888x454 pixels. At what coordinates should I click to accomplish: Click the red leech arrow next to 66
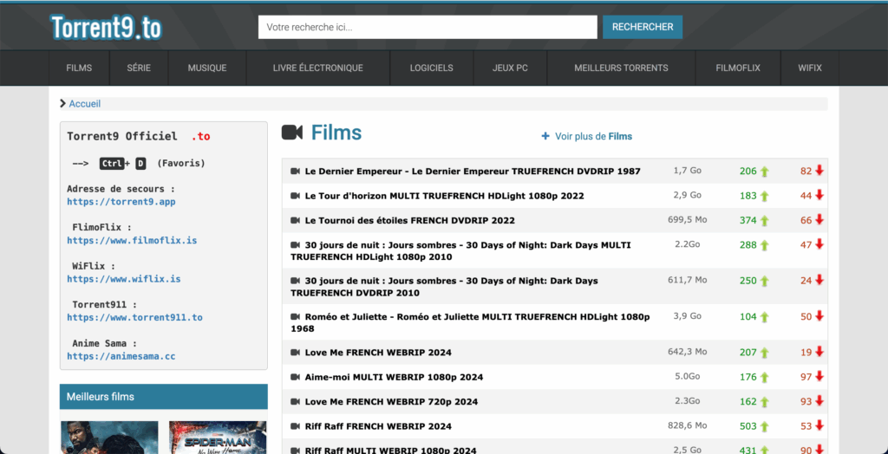(819, 220)
